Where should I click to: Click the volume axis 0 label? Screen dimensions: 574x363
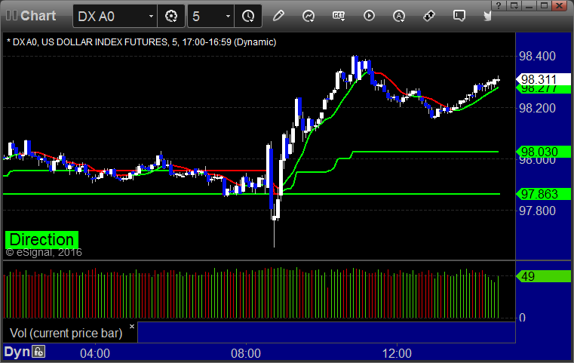click(x=523, y=318)
